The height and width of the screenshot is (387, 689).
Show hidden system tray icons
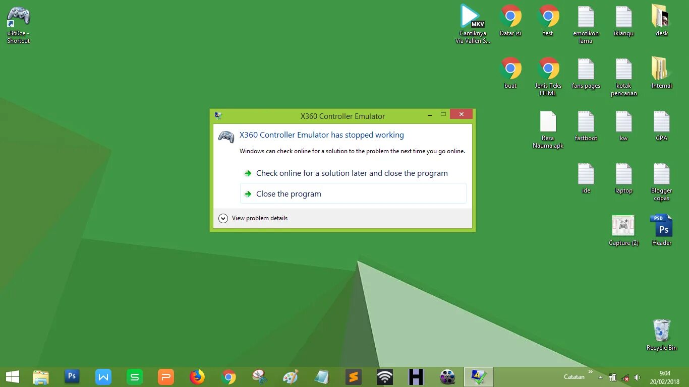pos(600,377)
